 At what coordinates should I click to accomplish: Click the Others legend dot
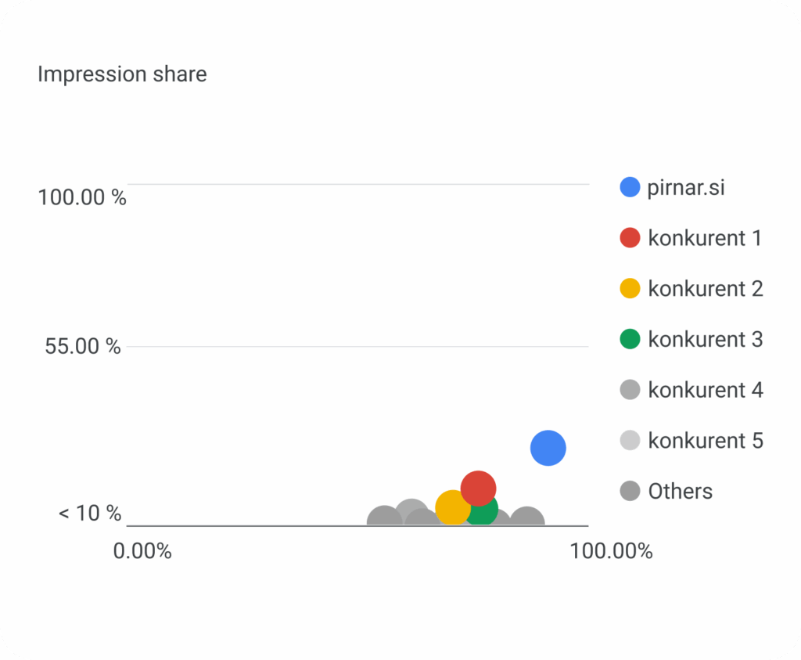630,491
